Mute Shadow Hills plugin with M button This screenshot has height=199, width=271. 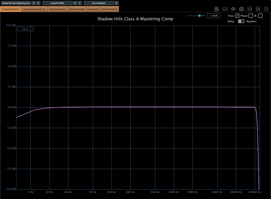click(34, 3)
